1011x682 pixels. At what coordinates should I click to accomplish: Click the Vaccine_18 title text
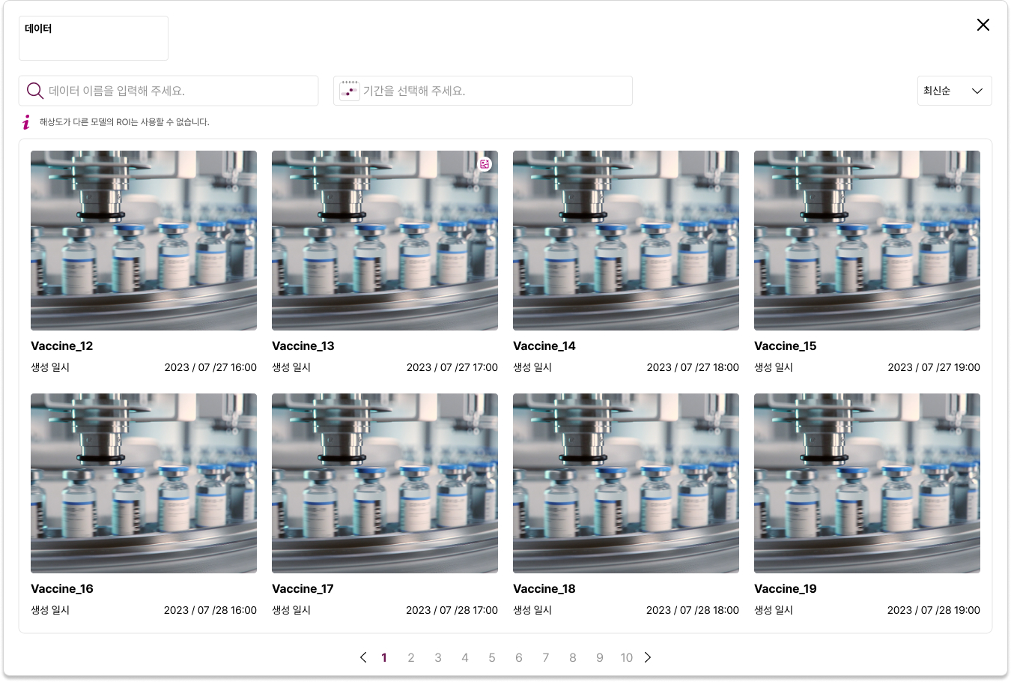[544, 588]
